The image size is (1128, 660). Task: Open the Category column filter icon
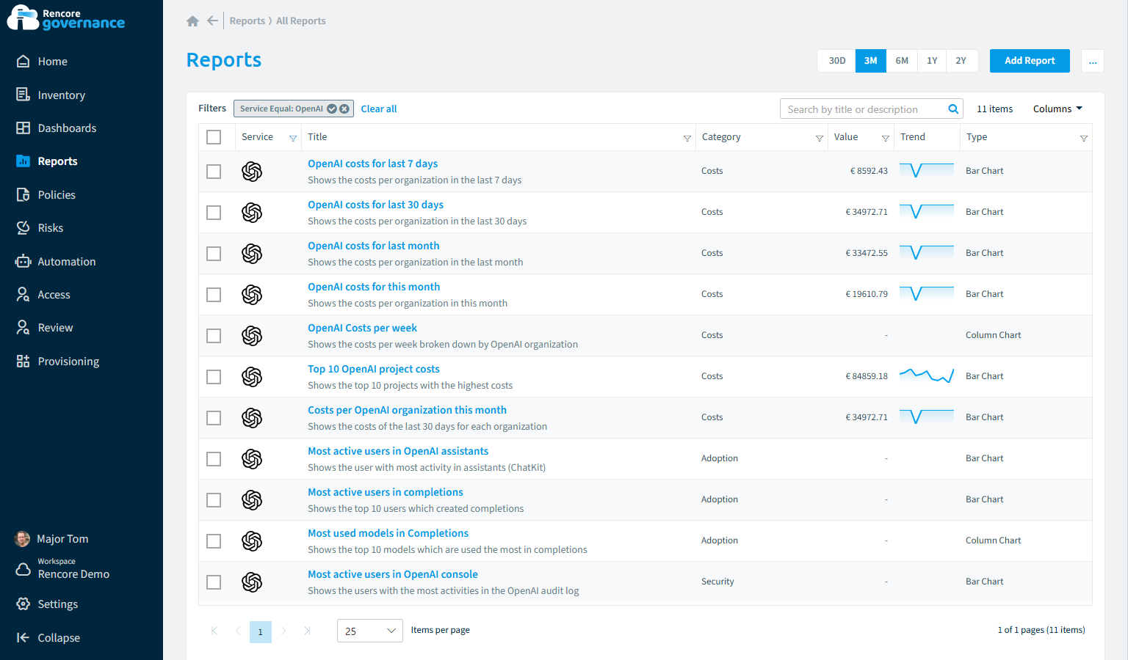[820, 138]
